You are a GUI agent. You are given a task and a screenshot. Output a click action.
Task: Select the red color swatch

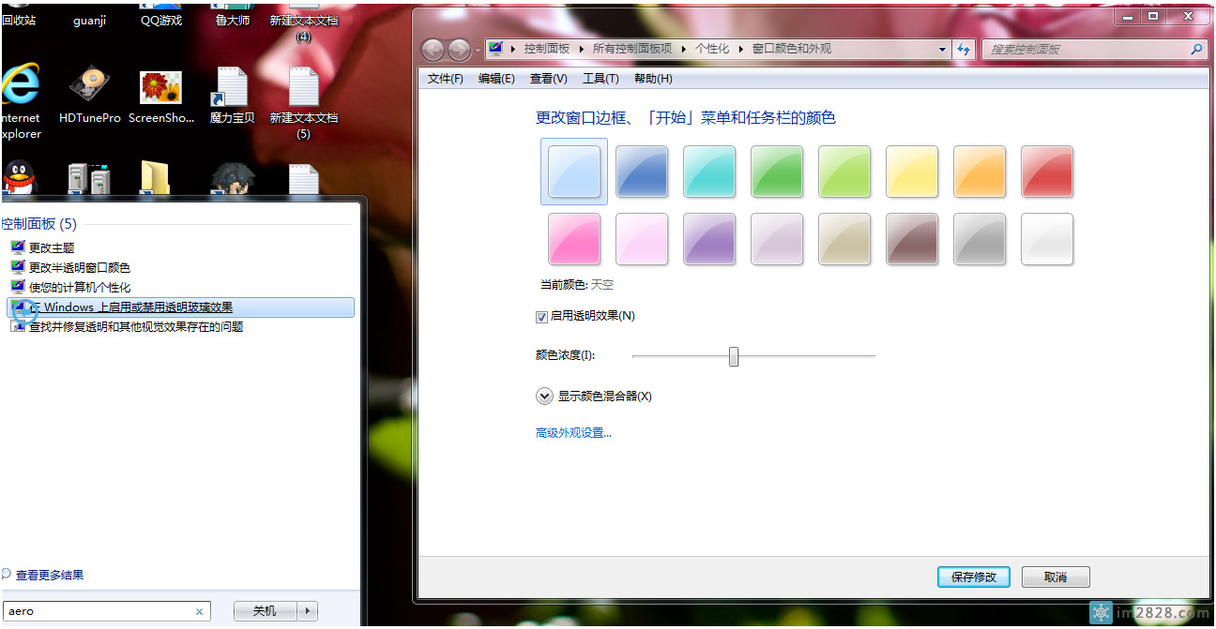(x=1046, y=172)
